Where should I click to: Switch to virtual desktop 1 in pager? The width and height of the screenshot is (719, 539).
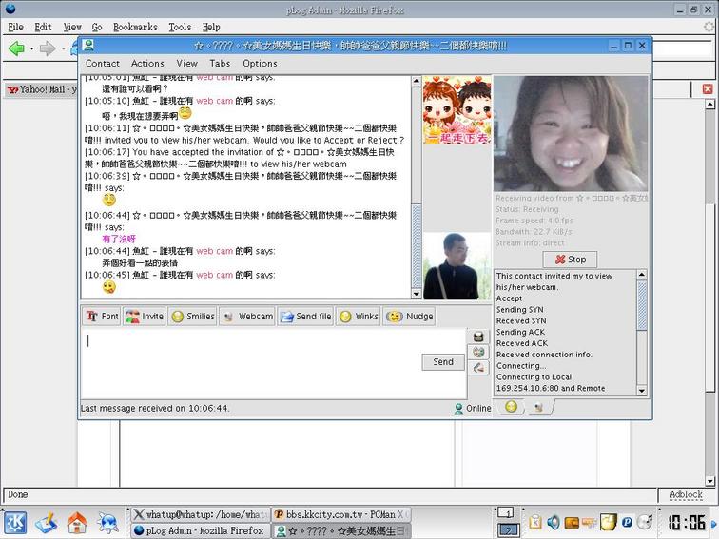506,513
